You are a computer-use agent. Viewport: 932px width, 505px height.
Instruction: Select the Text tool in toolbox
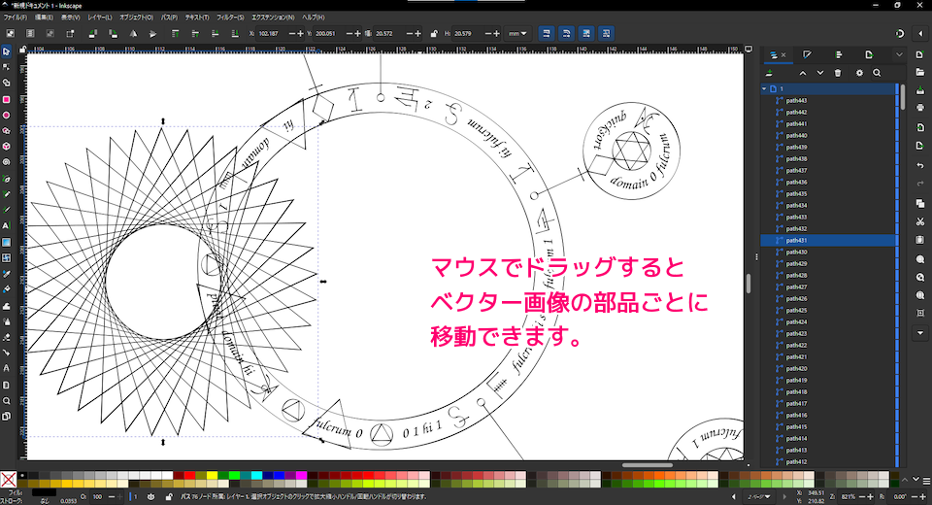7,226
